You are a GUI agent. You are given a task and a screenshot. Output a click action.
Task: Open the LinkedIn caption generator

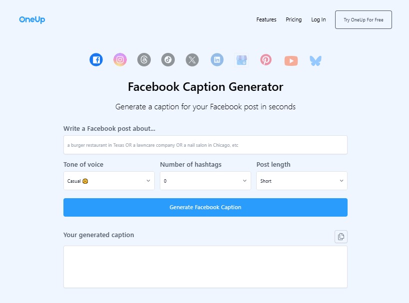tap(217, 59)
